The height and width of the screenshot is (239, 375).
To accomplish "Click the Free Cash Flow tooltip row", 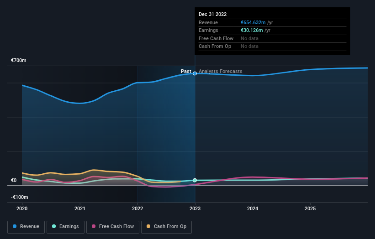I will 272,38.
